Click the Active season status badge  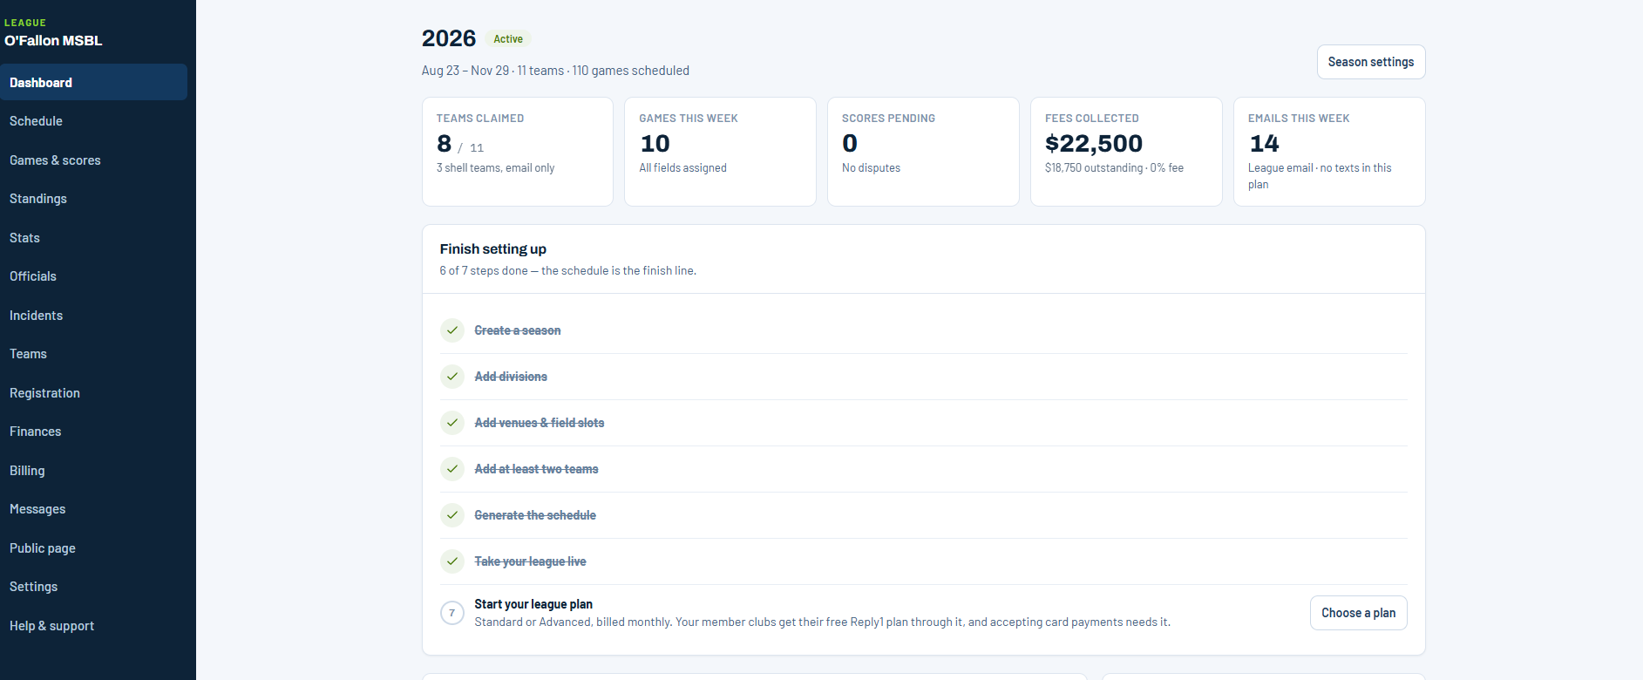pyautogui.click(x=508, y=39)
